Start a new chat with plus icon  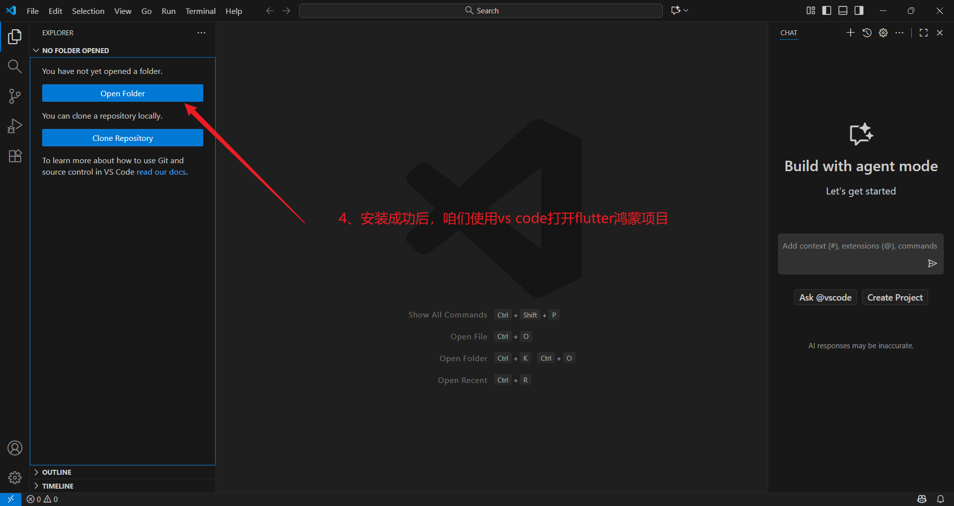click(x=851, y=33)
